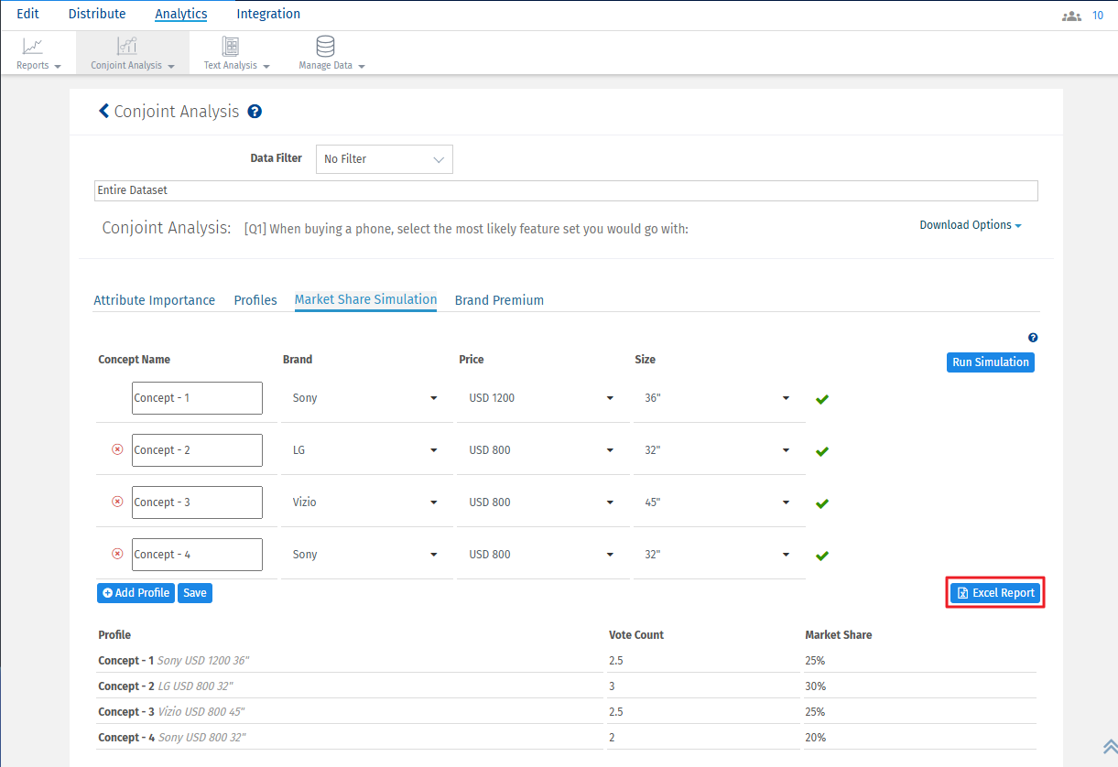Remove Concept - 2 with red X icon
The width and height of the screenshot is (1118, 767).
[x=117, y=450]
